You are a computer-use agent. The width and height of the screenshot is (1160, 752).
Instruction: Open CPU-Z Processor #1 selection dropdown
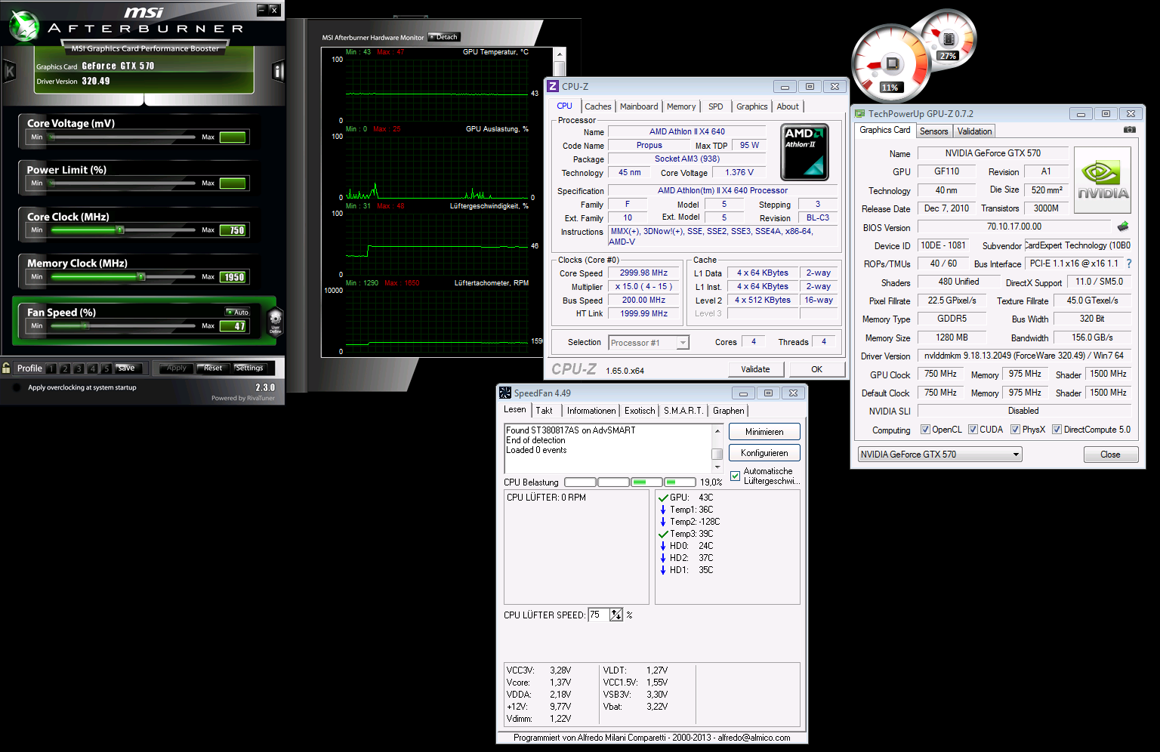point(649,343)
